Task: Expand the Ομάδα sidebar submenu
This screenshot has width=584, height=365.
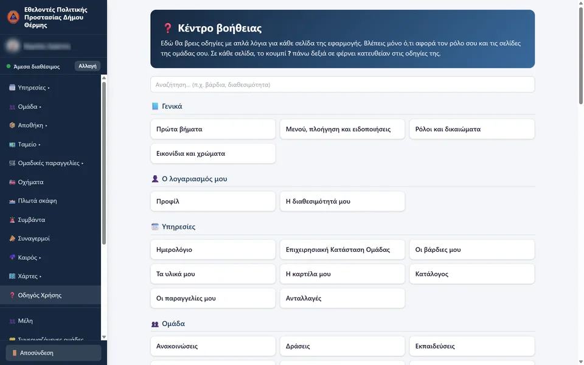Action: 50,106
